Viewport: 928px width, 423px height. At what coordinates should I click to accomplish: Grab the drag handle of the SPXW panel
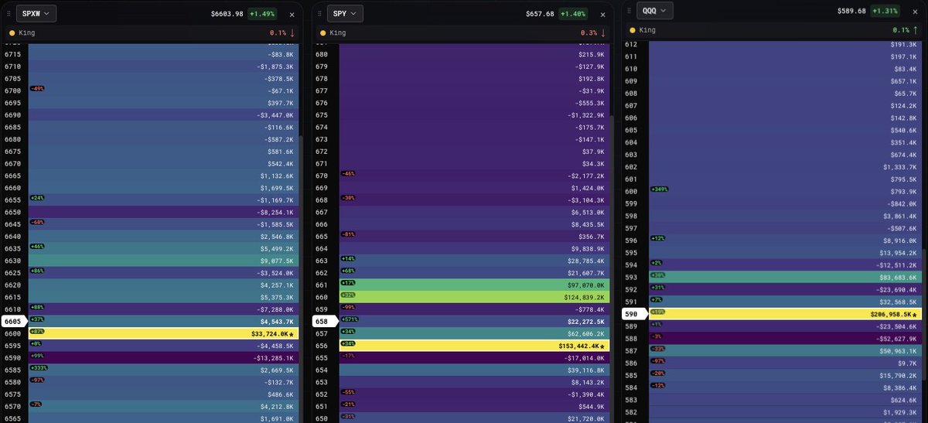click(8, 14)
